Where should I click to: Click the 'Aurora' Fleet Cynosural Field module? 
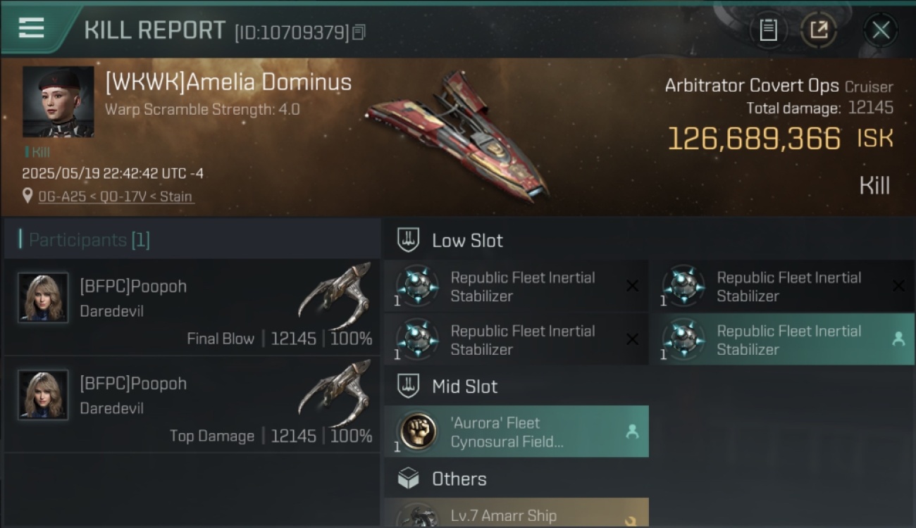tap(516, 432)
